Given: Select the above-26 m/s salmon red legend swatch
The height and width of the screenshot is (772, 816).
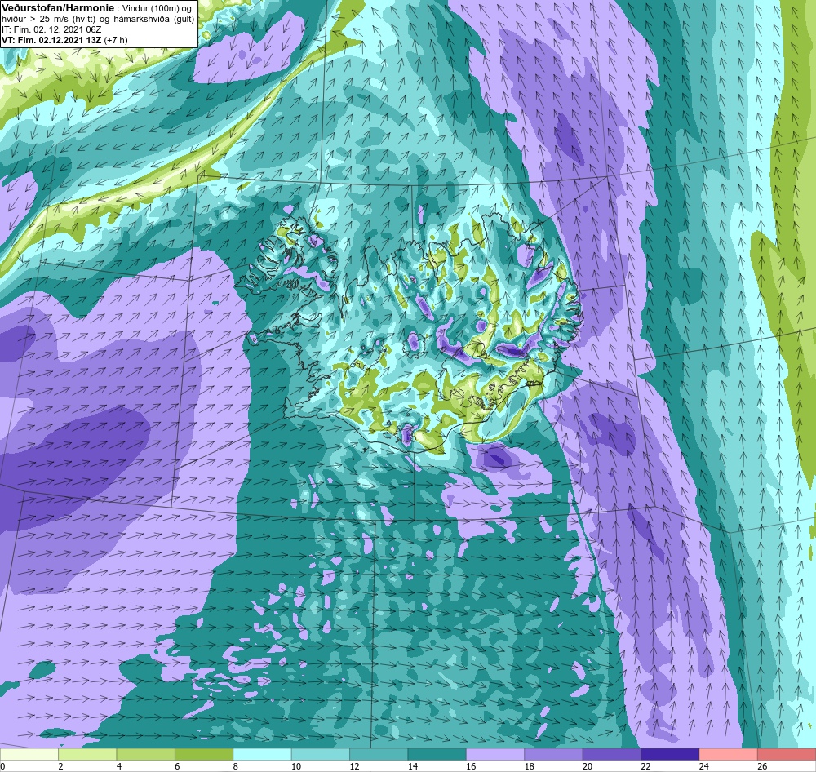Looking at the screenshot, I should coord(787,754).
